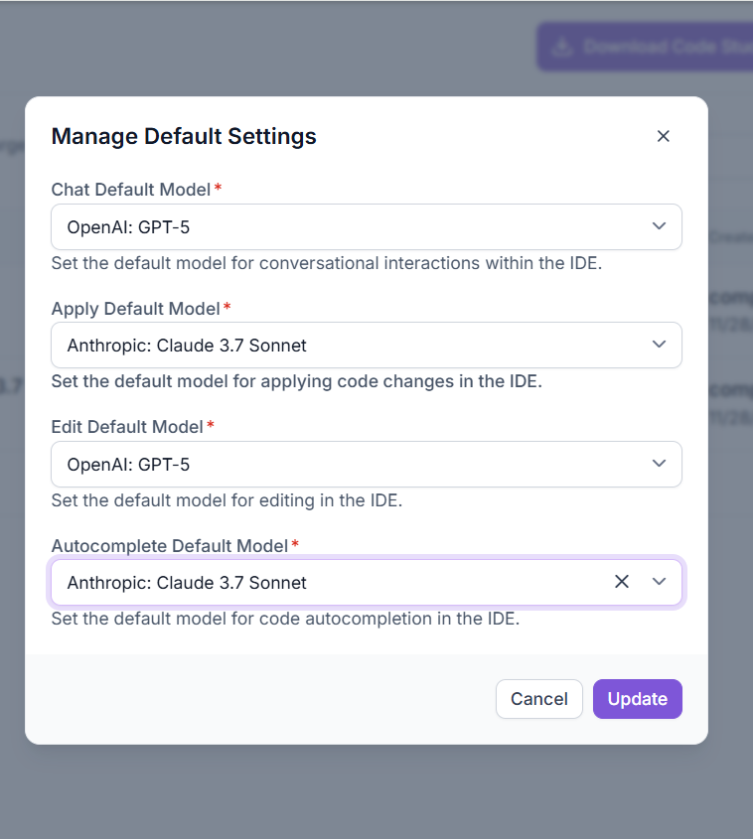Click the chevron on the Chat Default Model field
The width and height of the screenshot is (754, 839).
(x=658, y=226)
